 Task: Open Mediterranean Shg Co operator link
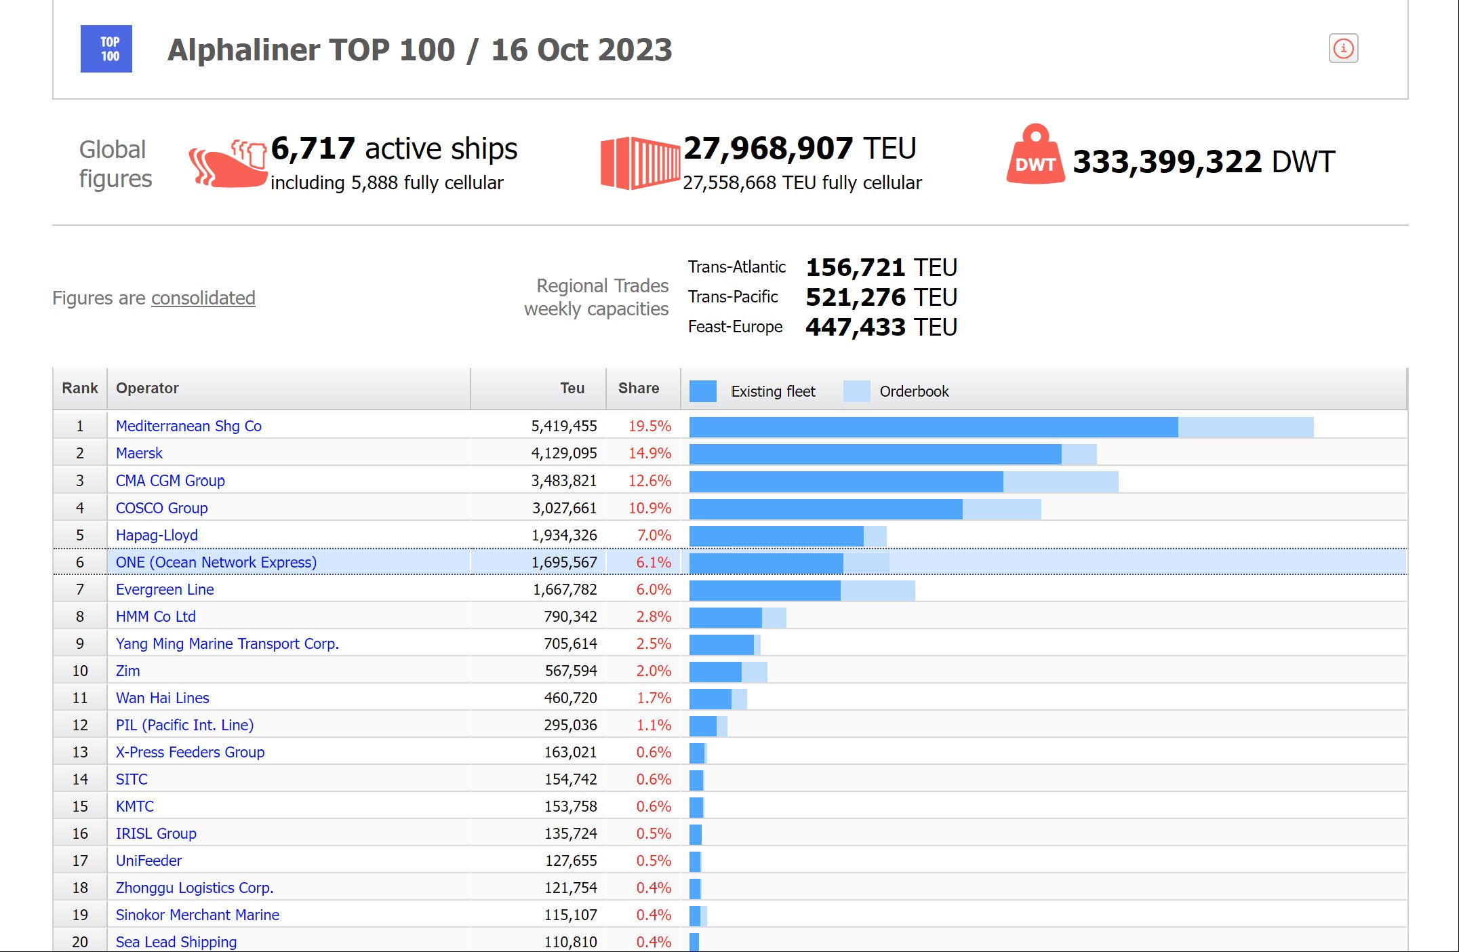188,426
